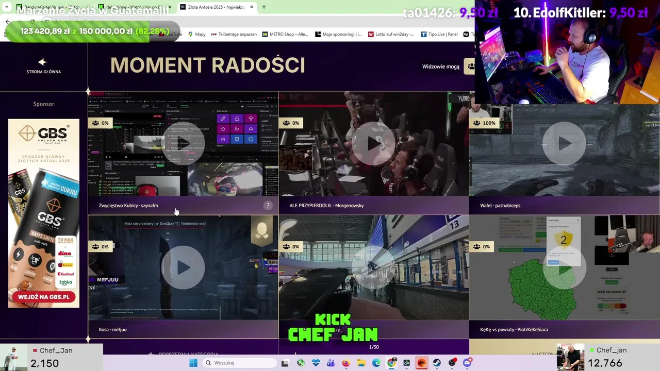Open Task View from the taskbar

point(285,363)
